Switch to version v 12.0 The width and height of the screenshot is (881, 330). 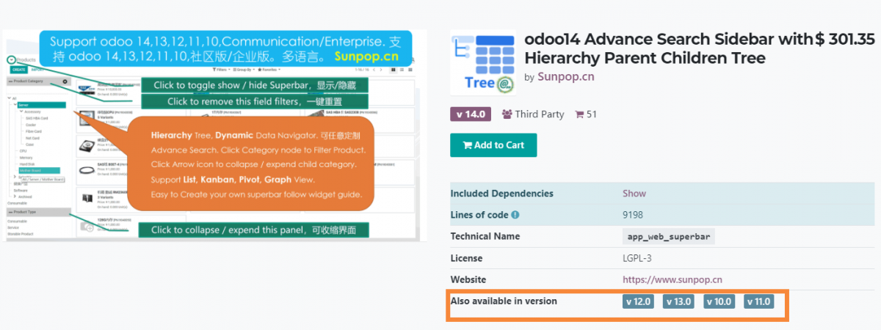[638, 301]
